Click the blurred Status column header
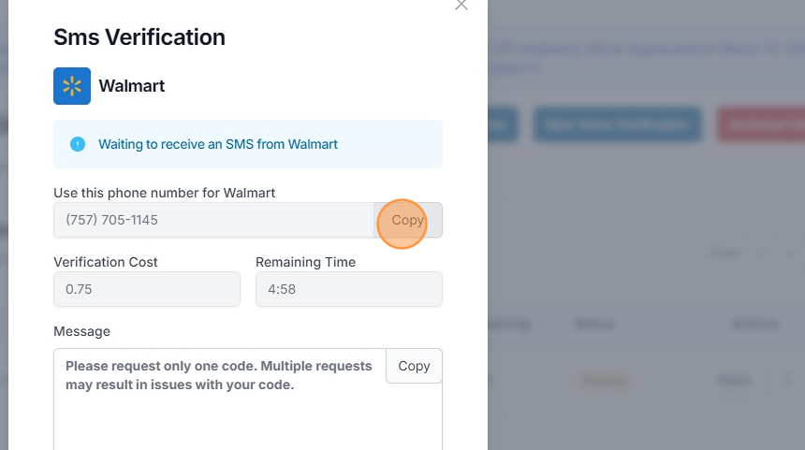Screen dimensions: 805x450 click(x=593, y=324)
